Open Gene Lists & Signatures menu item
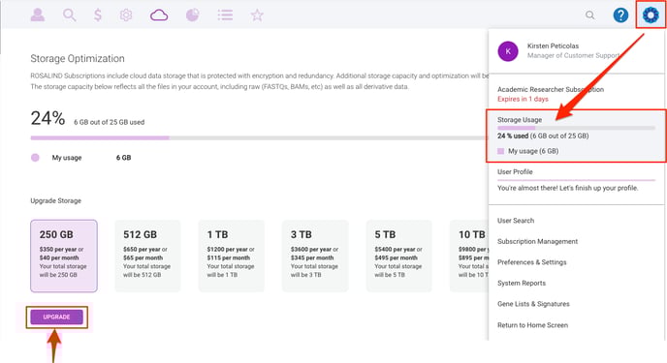 click(x=533, y=304)
